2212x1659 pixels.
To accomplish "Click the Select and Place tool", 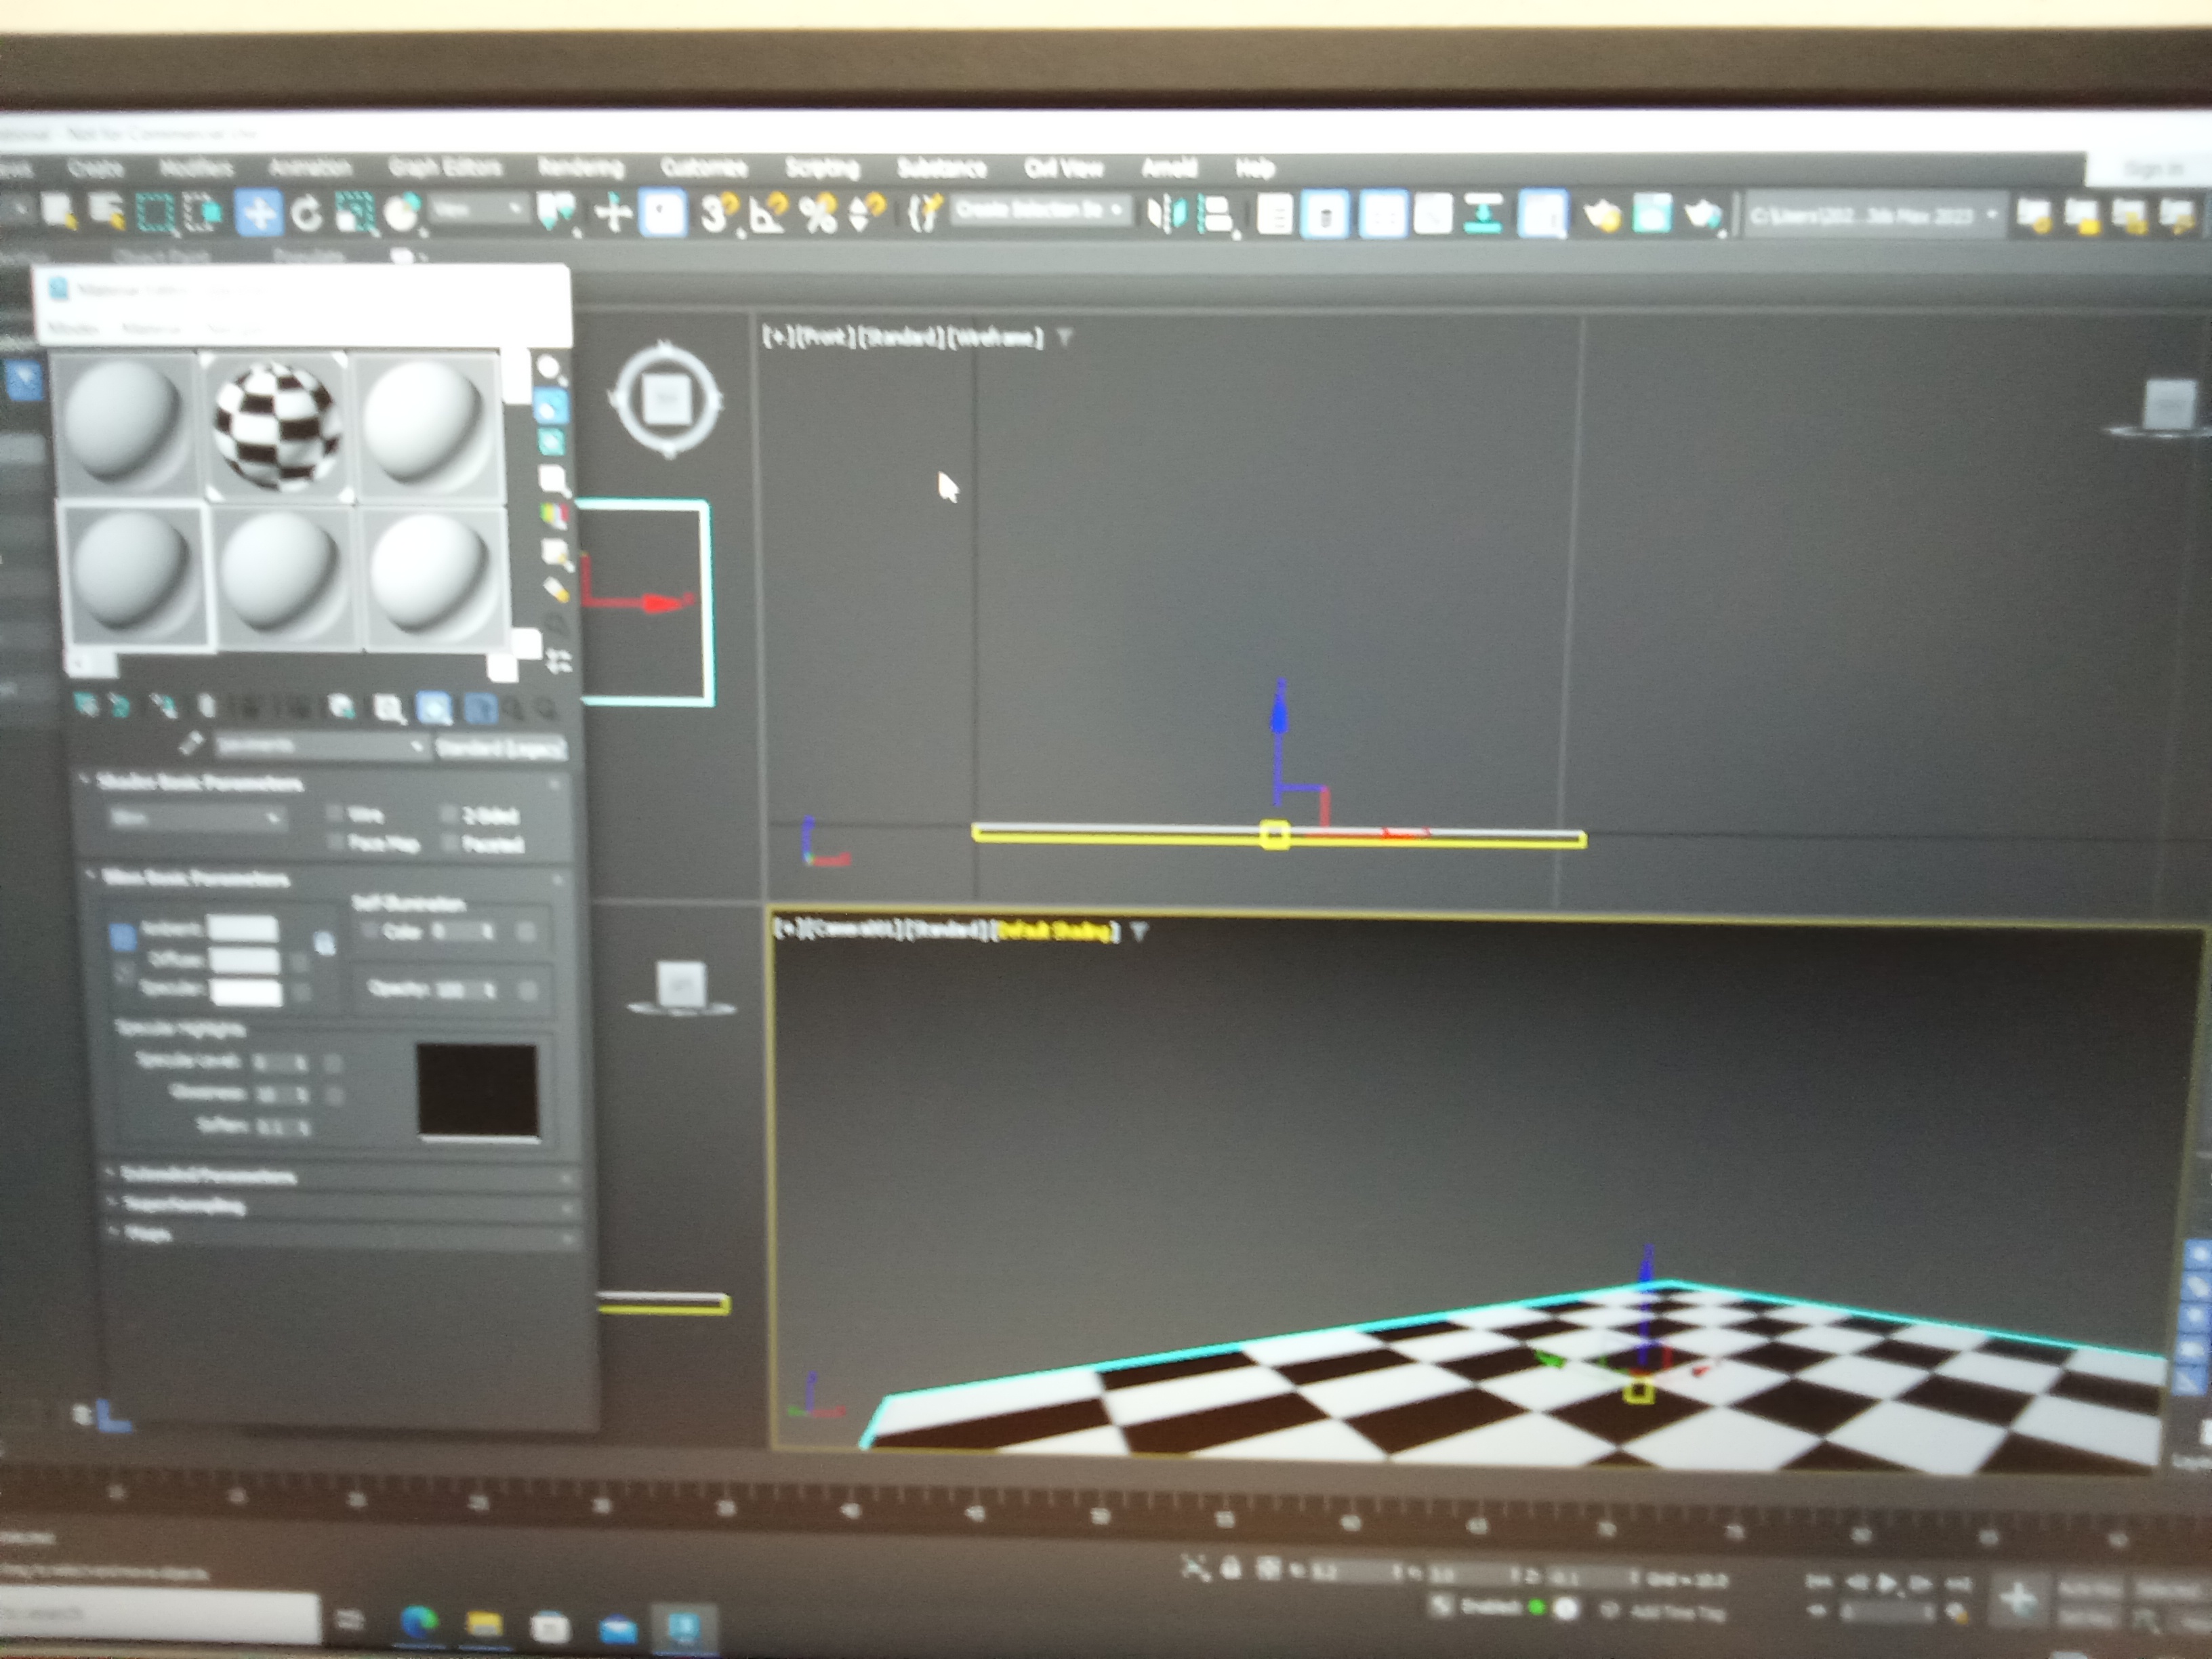I will (402, 214).
